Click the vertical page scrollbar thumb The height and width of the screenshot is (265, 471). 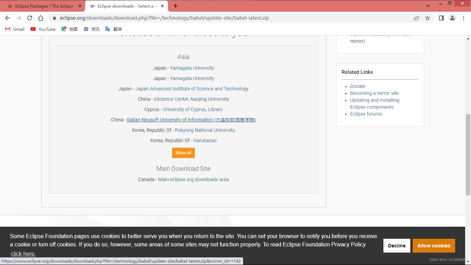coord(468,154)
